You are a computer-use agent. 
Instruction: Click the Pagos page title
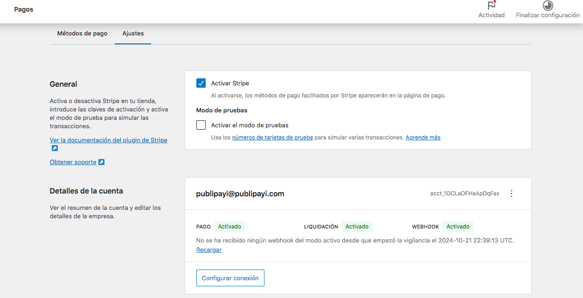coord(24,9)
